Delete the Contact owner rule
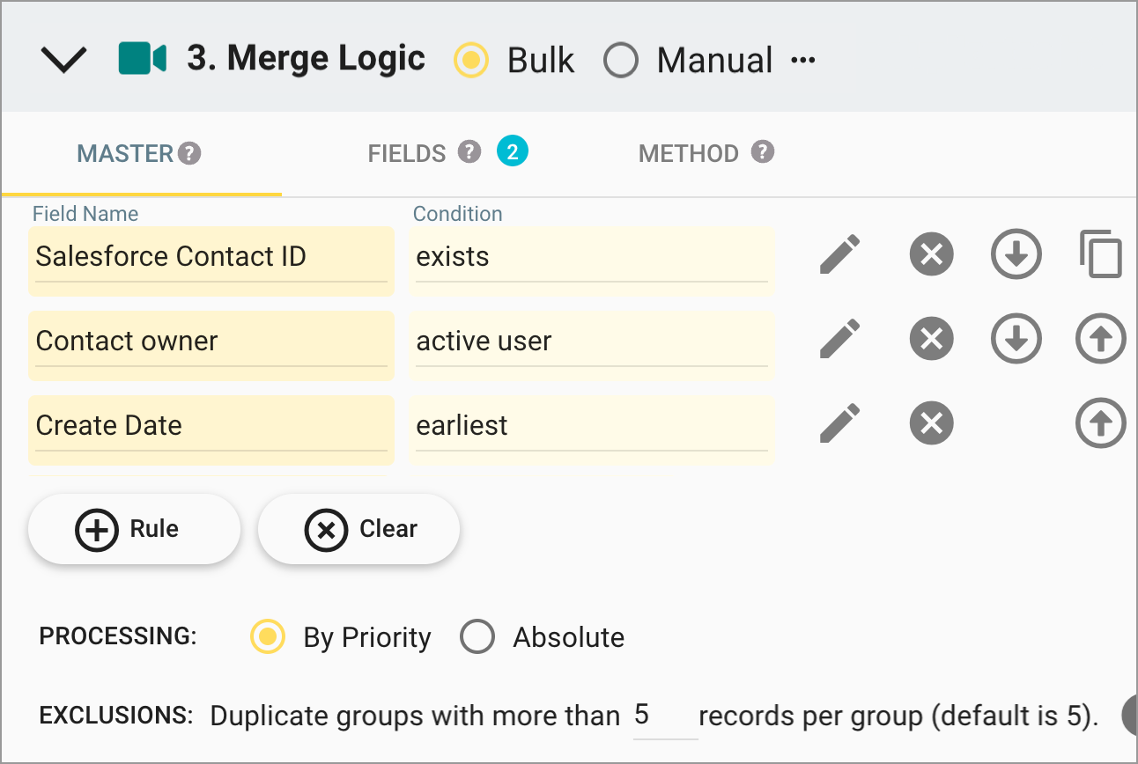1138x764 pixels. [931, 338]
